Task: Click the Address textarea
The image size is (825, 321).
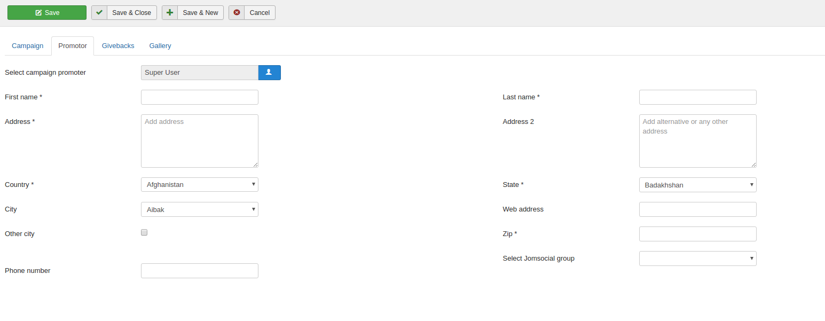Action: point(199,141)
